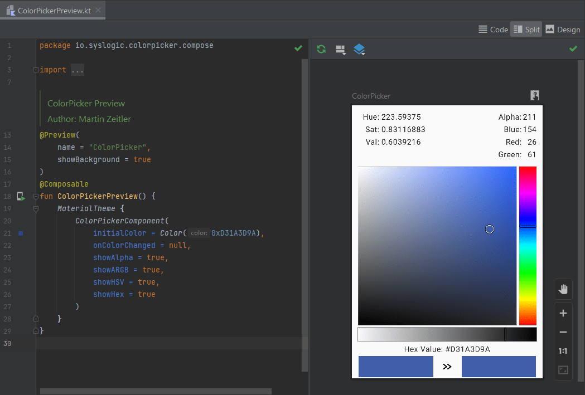Viewport: 585px width, 395px height.
Task: Select the ColorPickerPreview.kt editor tab
Action: 53,9
